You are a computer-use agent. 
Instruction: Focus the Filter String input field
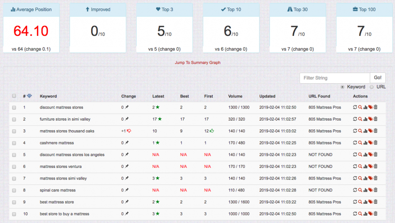335,78
